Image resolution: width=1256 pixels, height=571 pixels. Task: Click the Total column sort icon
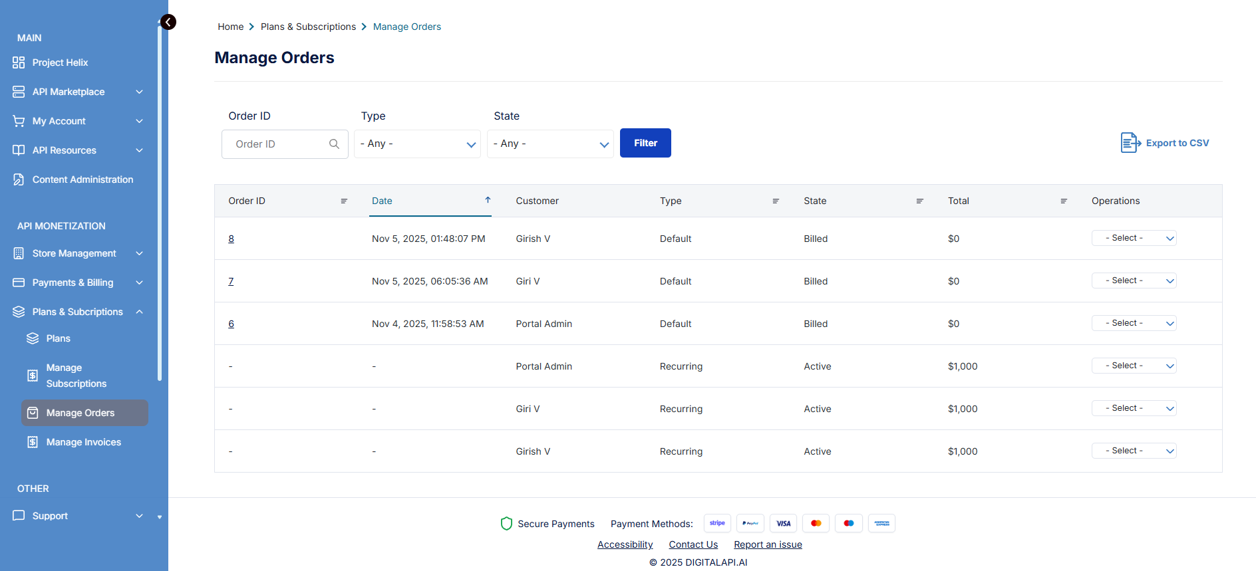point(1064,201)
